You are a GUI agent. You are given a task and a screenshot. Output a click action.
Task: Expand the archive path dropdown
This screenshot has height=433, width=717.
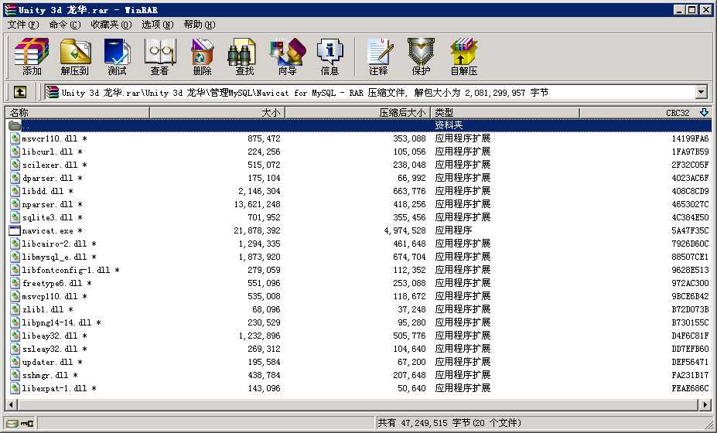pos(702,92)
